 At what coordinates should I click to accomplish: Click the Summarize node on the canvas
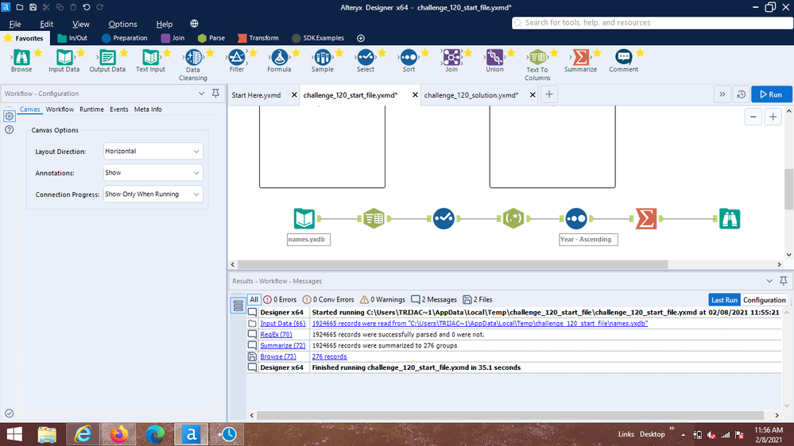point(646,218)
